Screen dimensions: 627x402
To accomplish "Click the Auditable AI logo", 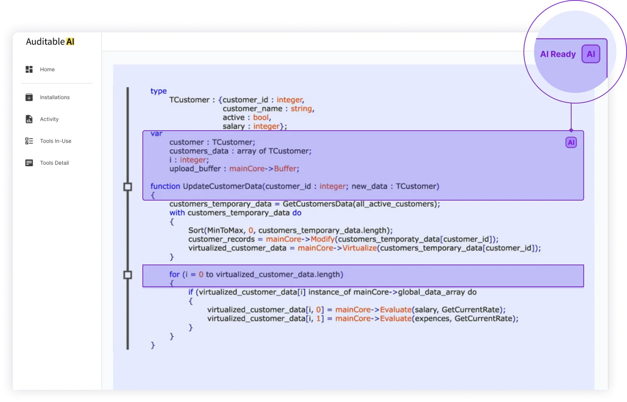I will pos(50,42).
